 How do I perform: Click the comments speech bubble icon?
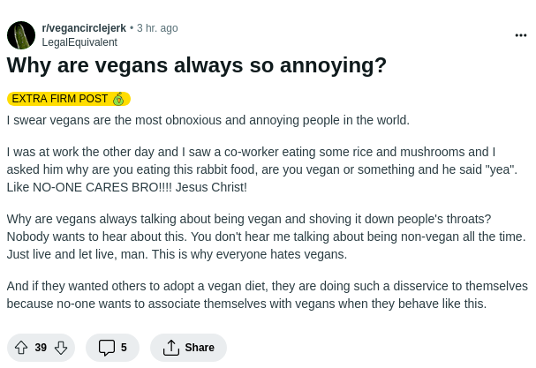(x=106, y=348)
